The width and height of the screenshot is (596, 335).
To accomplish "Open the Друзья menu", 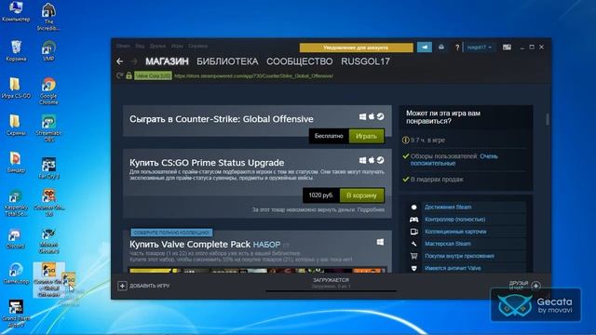I will coord(157,46).
